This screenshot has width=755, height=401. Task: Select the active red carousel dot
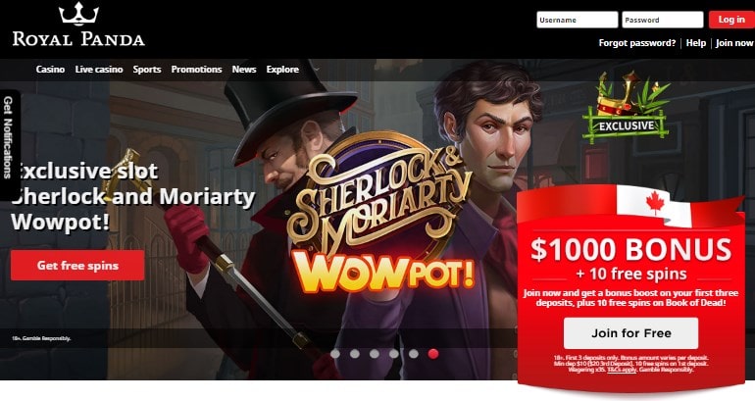click(x=433, y=354)
